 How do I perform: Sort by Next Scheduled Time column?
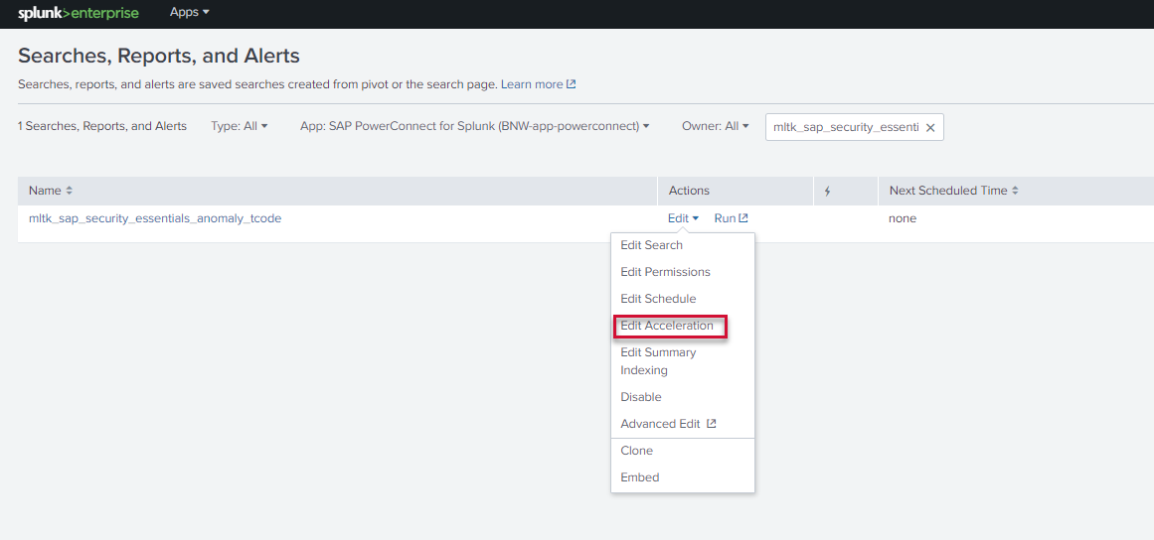(1015, 191)
